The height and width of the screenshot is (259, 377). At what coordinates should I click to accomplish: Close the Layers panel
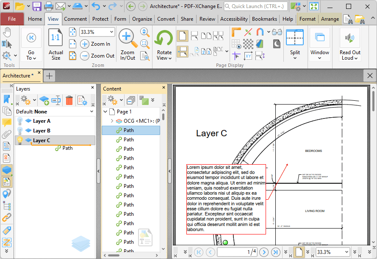93,88
